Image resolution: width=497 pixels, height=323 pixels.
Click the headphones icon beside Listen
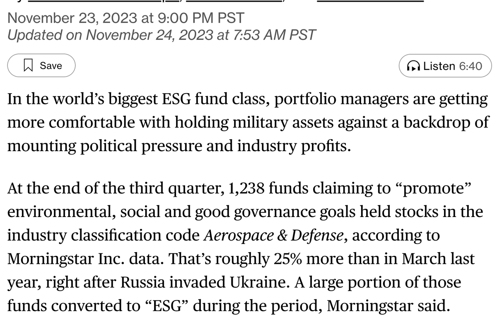pos(414,66)
